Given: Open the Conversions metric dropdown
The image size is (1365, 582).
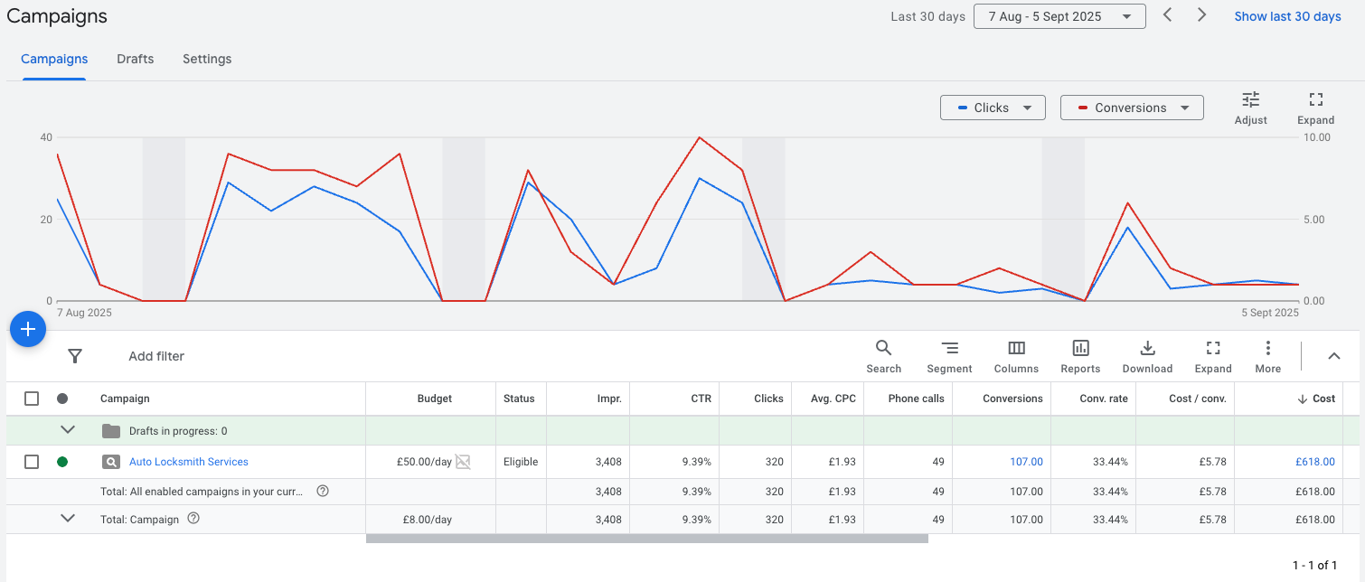Looking at the screenshot, I should tap(1132, 108).
